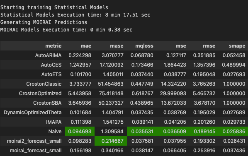Click the mase column header
This screenshot has height=156, width=248.
tap(117, 46)
